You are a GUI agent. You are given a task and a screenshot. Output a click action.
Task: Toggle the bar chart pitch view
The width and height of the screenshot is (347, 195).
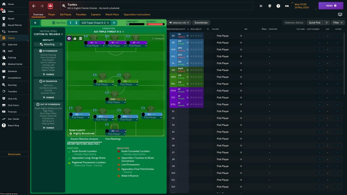(x=75, y=38)
